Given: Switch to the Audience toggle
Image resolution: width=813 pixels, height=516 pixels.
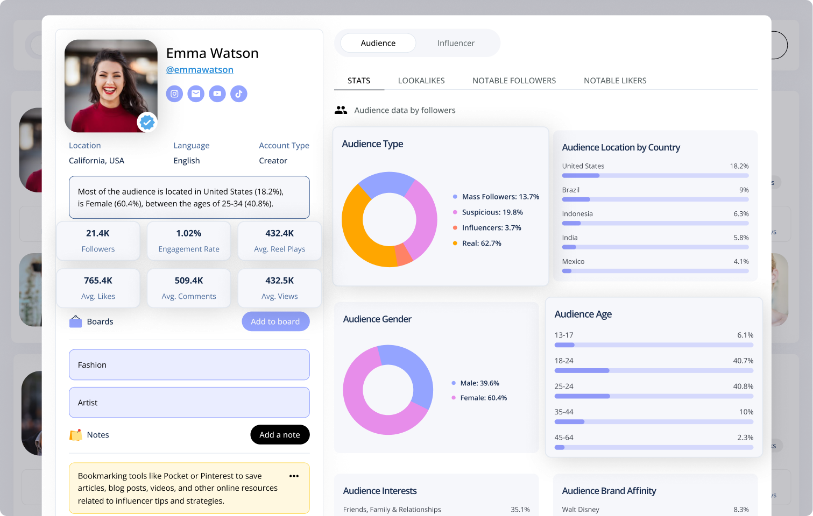Looking at the screenshot, I should (x=378, y=43).
